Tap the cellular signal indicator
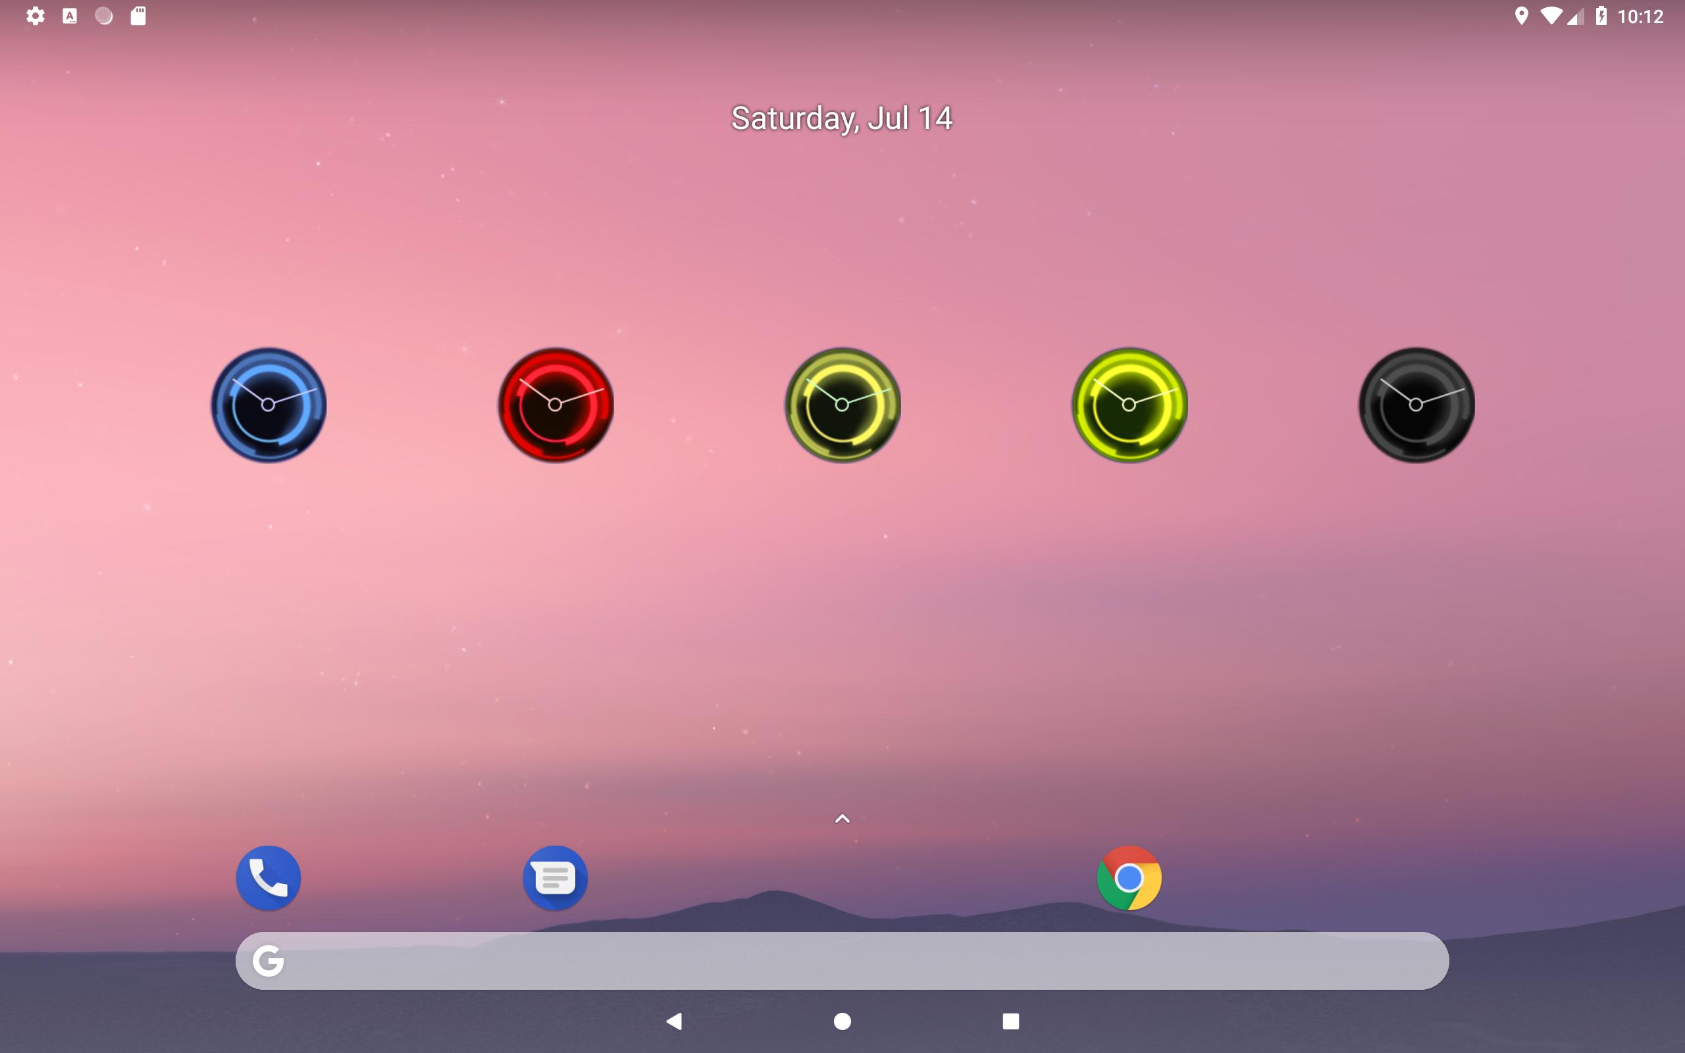Screen dimensions: 1685x1053 tap(1576, 15)
